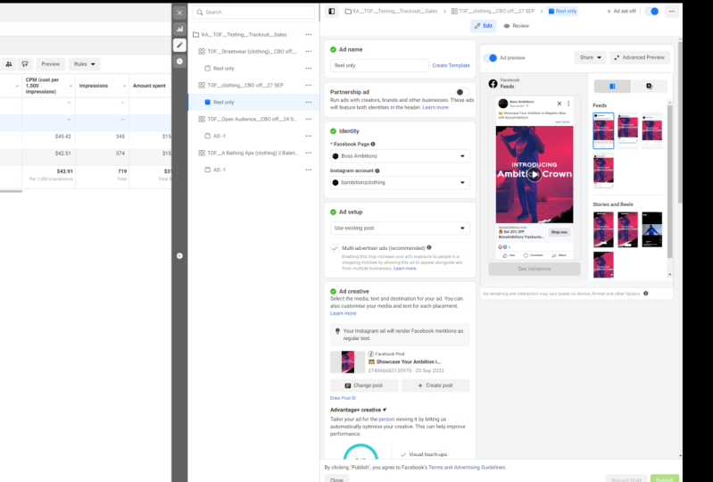Click Enter Post ID link

(343, 398)
